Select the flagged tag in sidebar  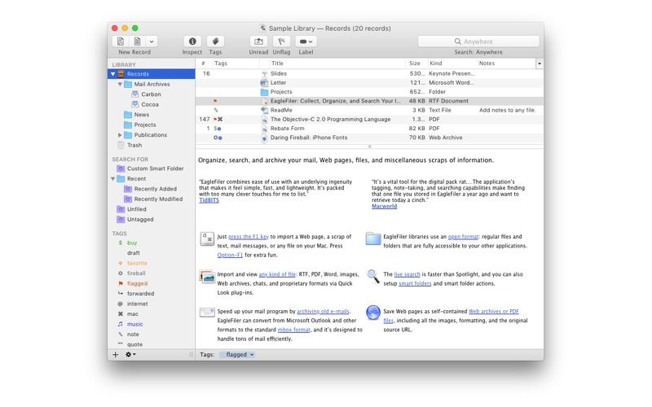(137, 283)
